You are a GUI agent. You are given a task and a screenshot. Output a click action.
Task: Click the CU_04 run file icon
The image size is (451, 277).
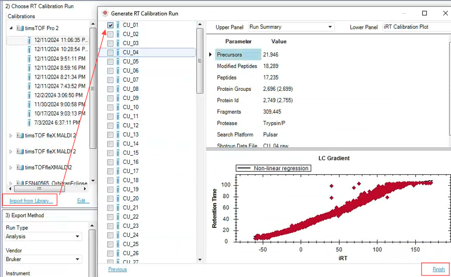118,53
